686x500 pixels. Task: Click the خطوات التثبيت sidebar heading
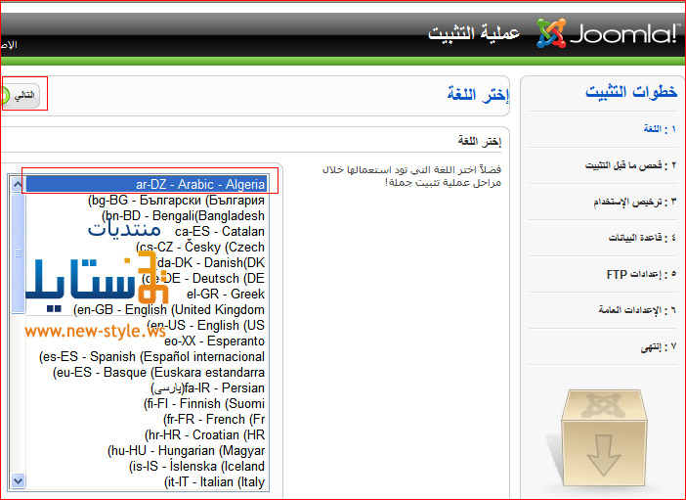click(631, 92)
